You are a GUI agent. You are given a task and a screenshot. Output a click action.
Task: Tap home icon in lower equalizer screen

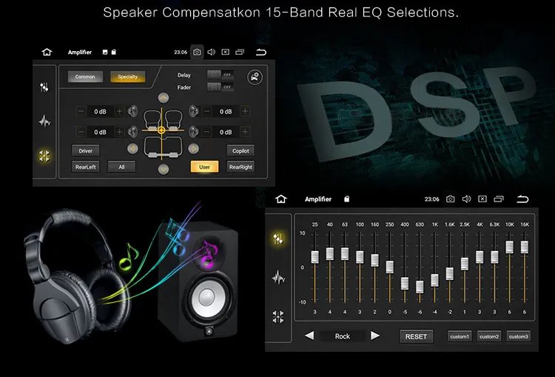pos(281,198)
